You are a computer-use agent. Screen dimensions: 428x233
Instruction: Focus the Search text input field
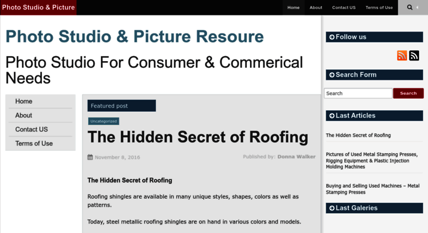(x=358, y=93)
